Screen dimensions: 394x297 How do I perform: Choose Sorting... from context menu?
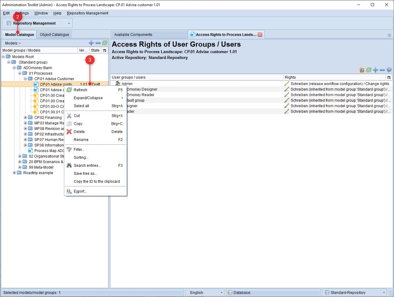[x=96, y=158]
